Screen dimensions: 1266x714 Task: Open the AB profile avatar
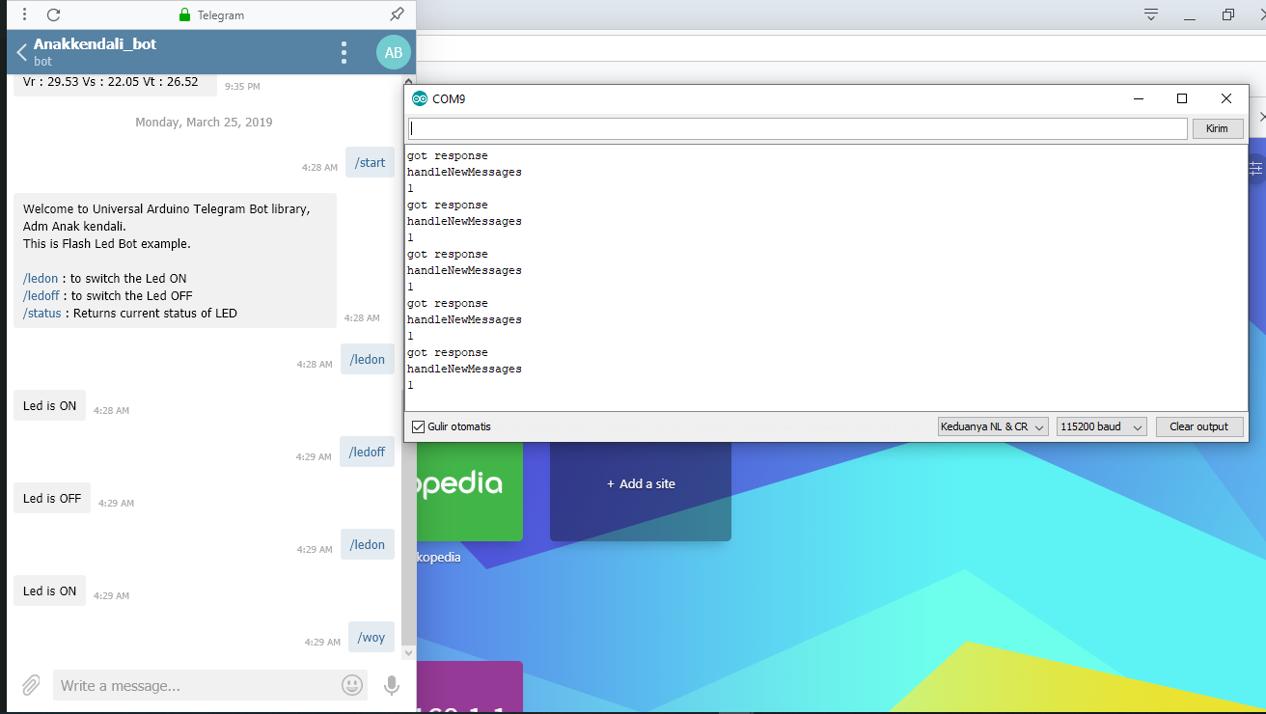[x=394, y=52]
